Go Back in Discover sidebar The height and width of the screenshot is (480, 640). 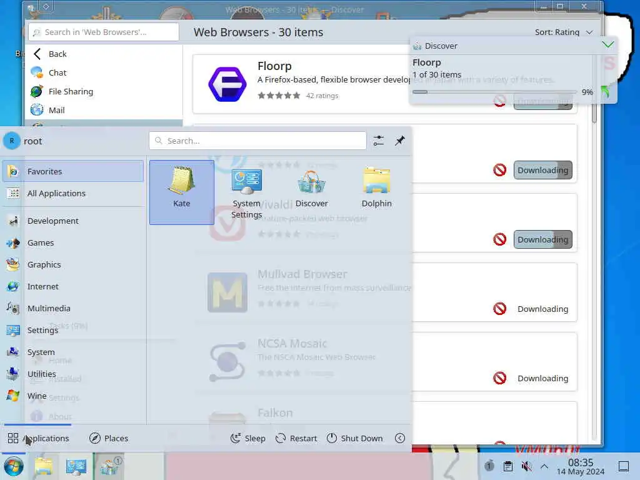click(104, 54)
